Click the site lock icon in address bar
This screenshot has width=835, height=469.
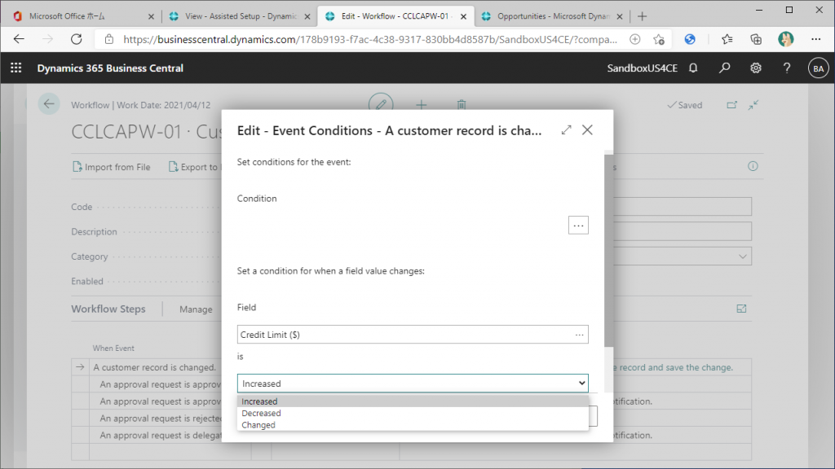(x=109, y=39)
